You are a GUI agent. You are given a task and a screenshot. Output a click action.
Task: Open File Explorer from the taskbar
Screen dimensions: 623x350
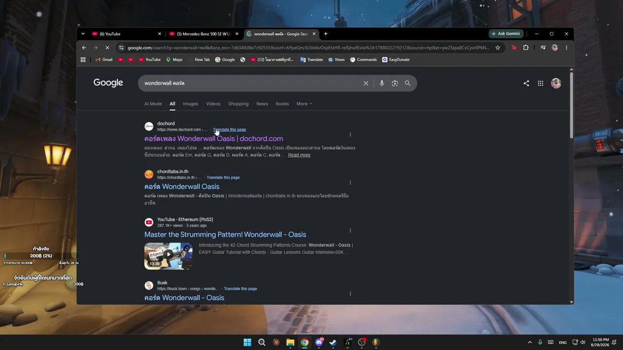(x=290, y=342)
